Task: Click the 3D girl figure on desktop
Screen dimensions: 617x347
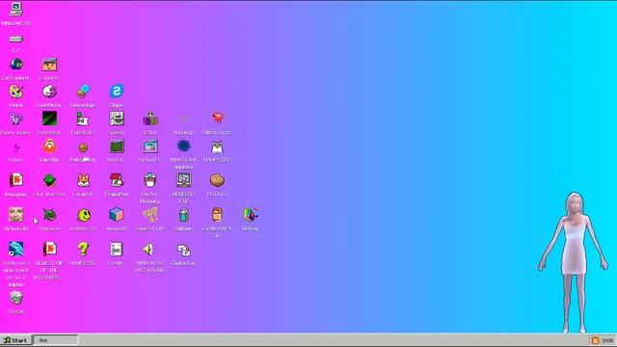Action: [575, 262]
